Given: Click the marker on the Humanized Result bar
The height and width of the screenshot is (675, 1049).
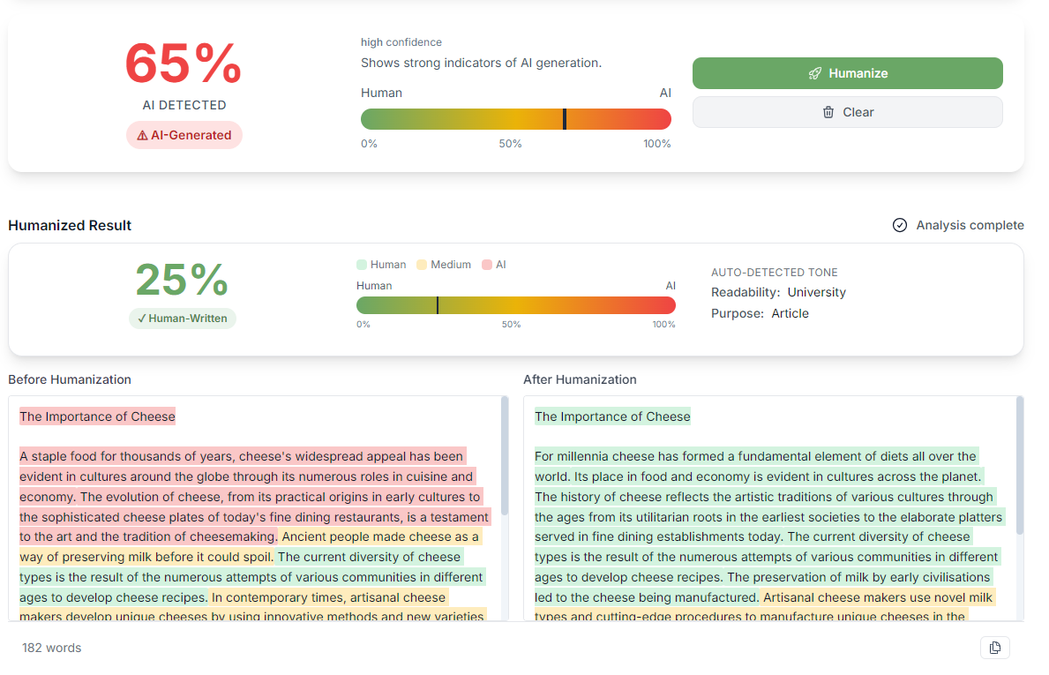Looking at the screenshot, I should [x=438, y=305].
